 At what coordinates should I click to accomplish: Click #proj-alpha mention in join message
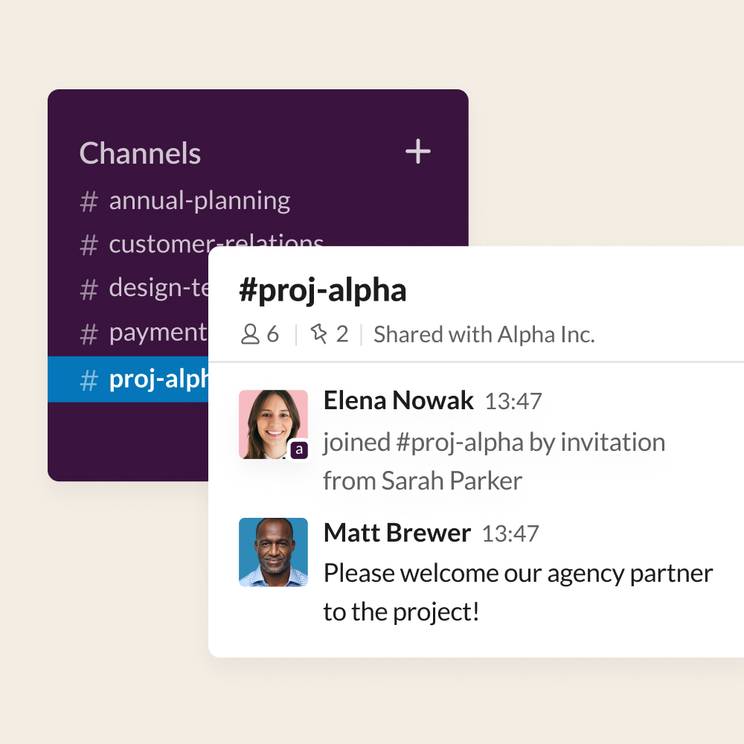459,443
